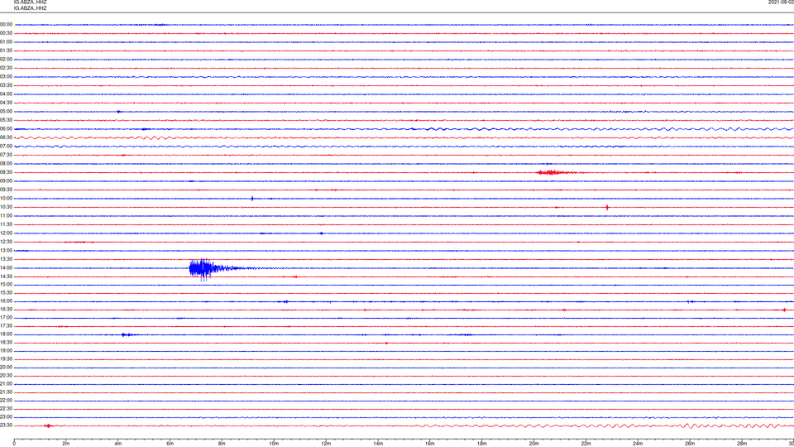Screen dimensions: 794x447
Task: Click the red blip near the start of the 23:30 trace
Action: 48,425
